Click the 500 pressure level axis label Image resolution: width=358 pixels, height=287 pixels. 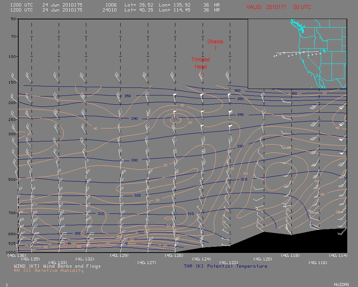12,180
